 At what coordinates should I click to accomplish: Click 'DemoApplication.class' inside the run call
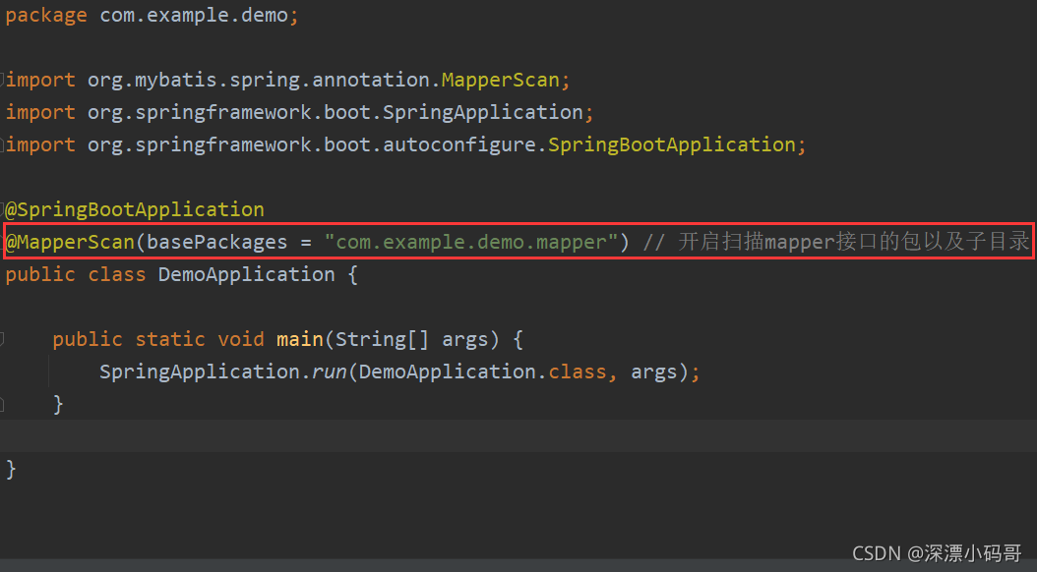[x=482, y=372]
